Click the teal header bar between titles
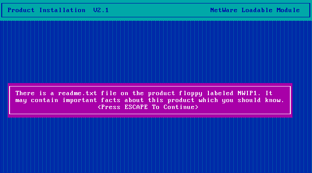Image resolution: width=312 pixels, height=173 pixels. pos(159,10)
